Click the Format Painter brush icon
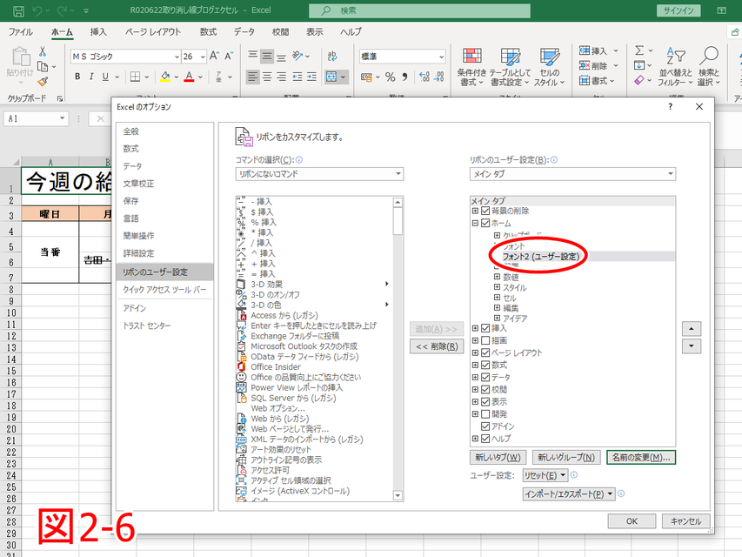 pyautogui.click(x=42, y=81)
